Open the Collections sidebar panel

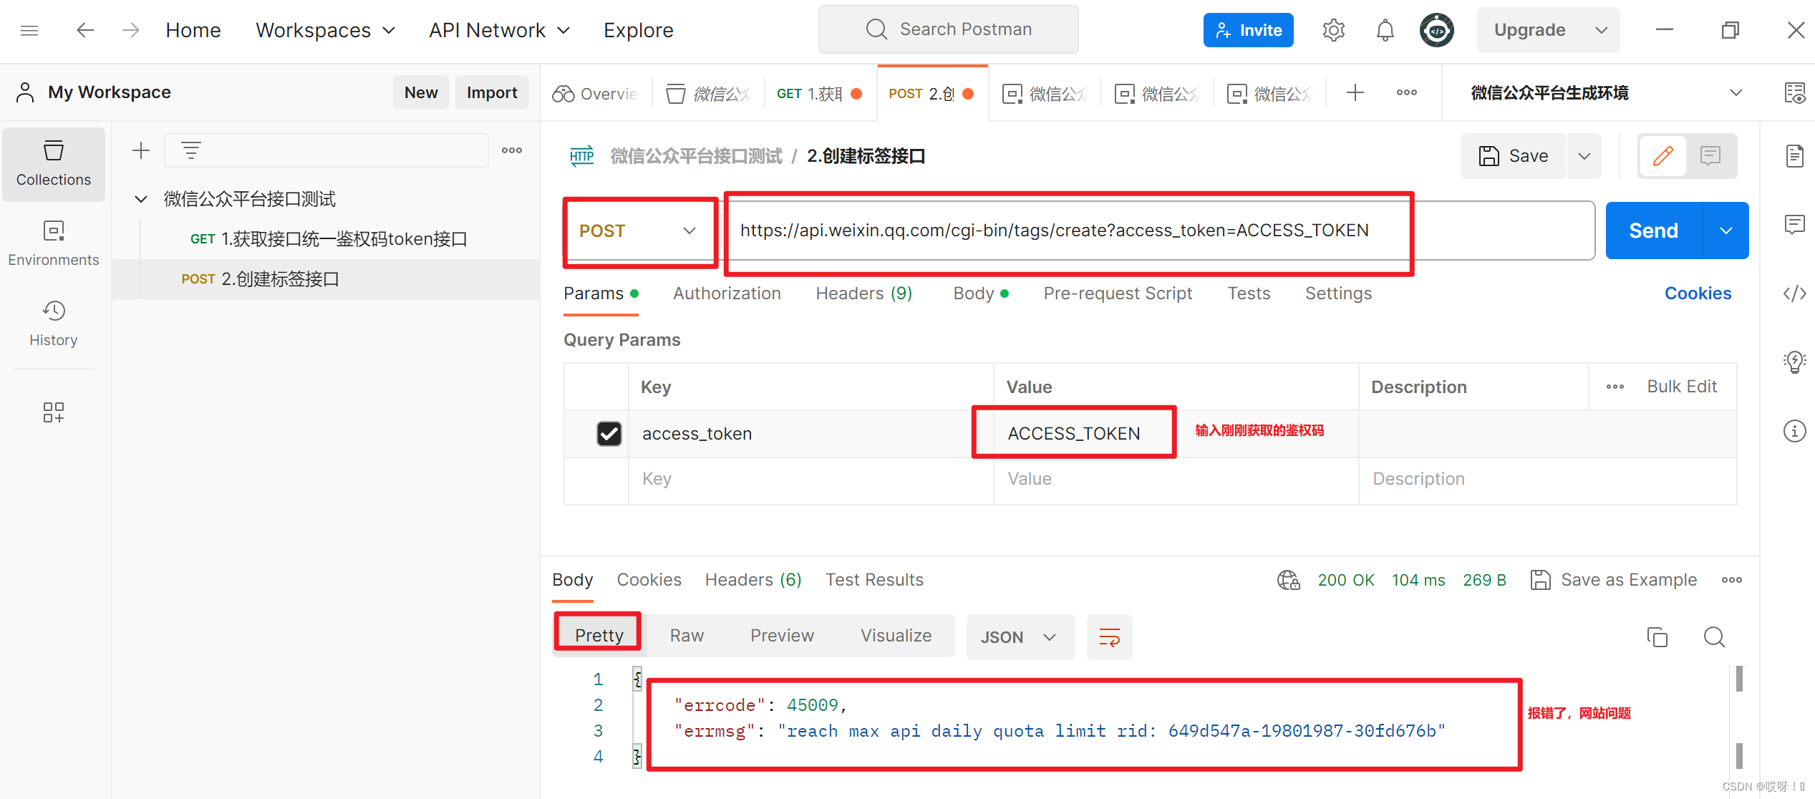point(54,164)
